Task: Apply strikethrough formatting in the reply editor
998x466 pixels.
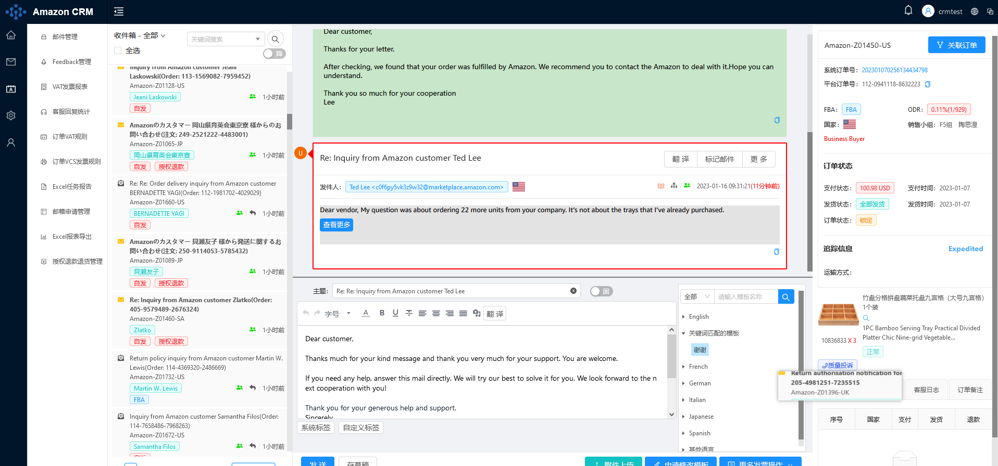Action: [x=409, y=313]
